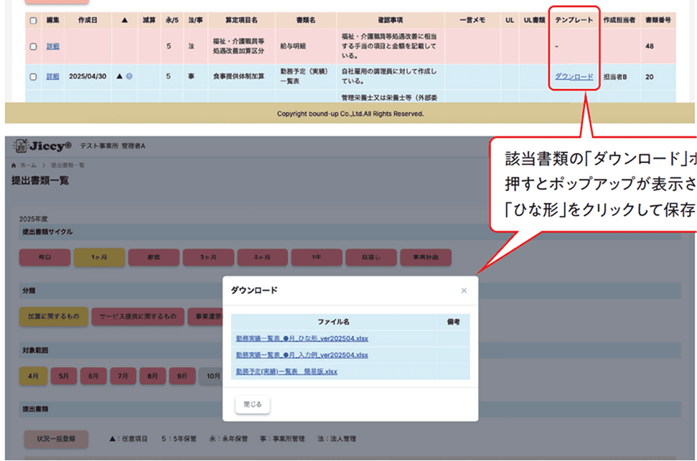Click the ダウンロード template link
Image resolution: width=697 pixels, height=461 pixels.
574,76
